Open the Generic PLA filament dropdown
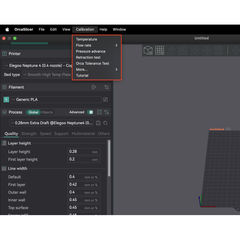The image size is (240, 240). [56, 100]
